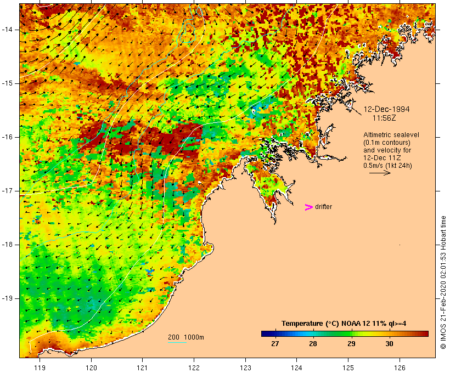Click the cyan 200m contour legend line
The height and width of the screenshot is (373, 450).
177,342
